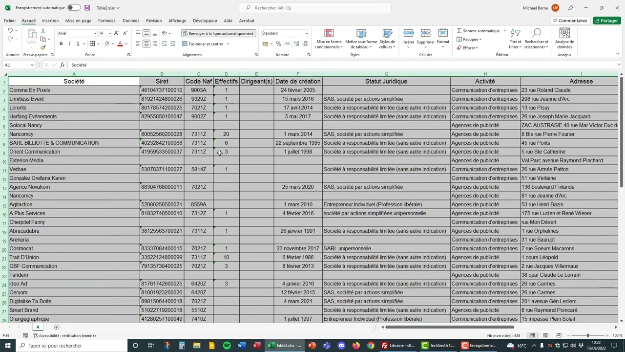Apply percent style format
This screenshot has width=625, height=352.
[x=278, y=44]
